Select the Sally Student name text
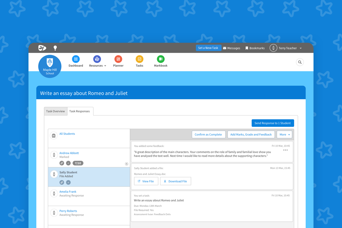The width and height of the screenshot is (342, 228). (x=68, y=172)
